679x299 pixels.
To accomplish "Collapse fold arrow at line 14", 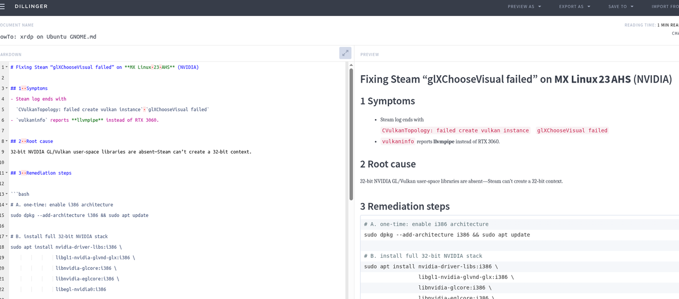I will tap(7, 205).
